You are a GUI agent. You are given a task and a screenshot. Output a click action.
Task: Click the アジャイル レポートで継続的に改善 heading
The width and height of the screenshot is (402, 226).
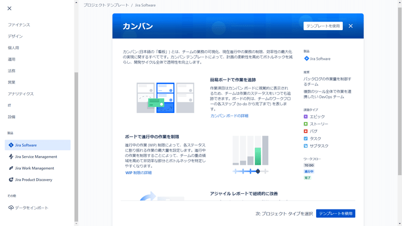click(x=244, y=194)
